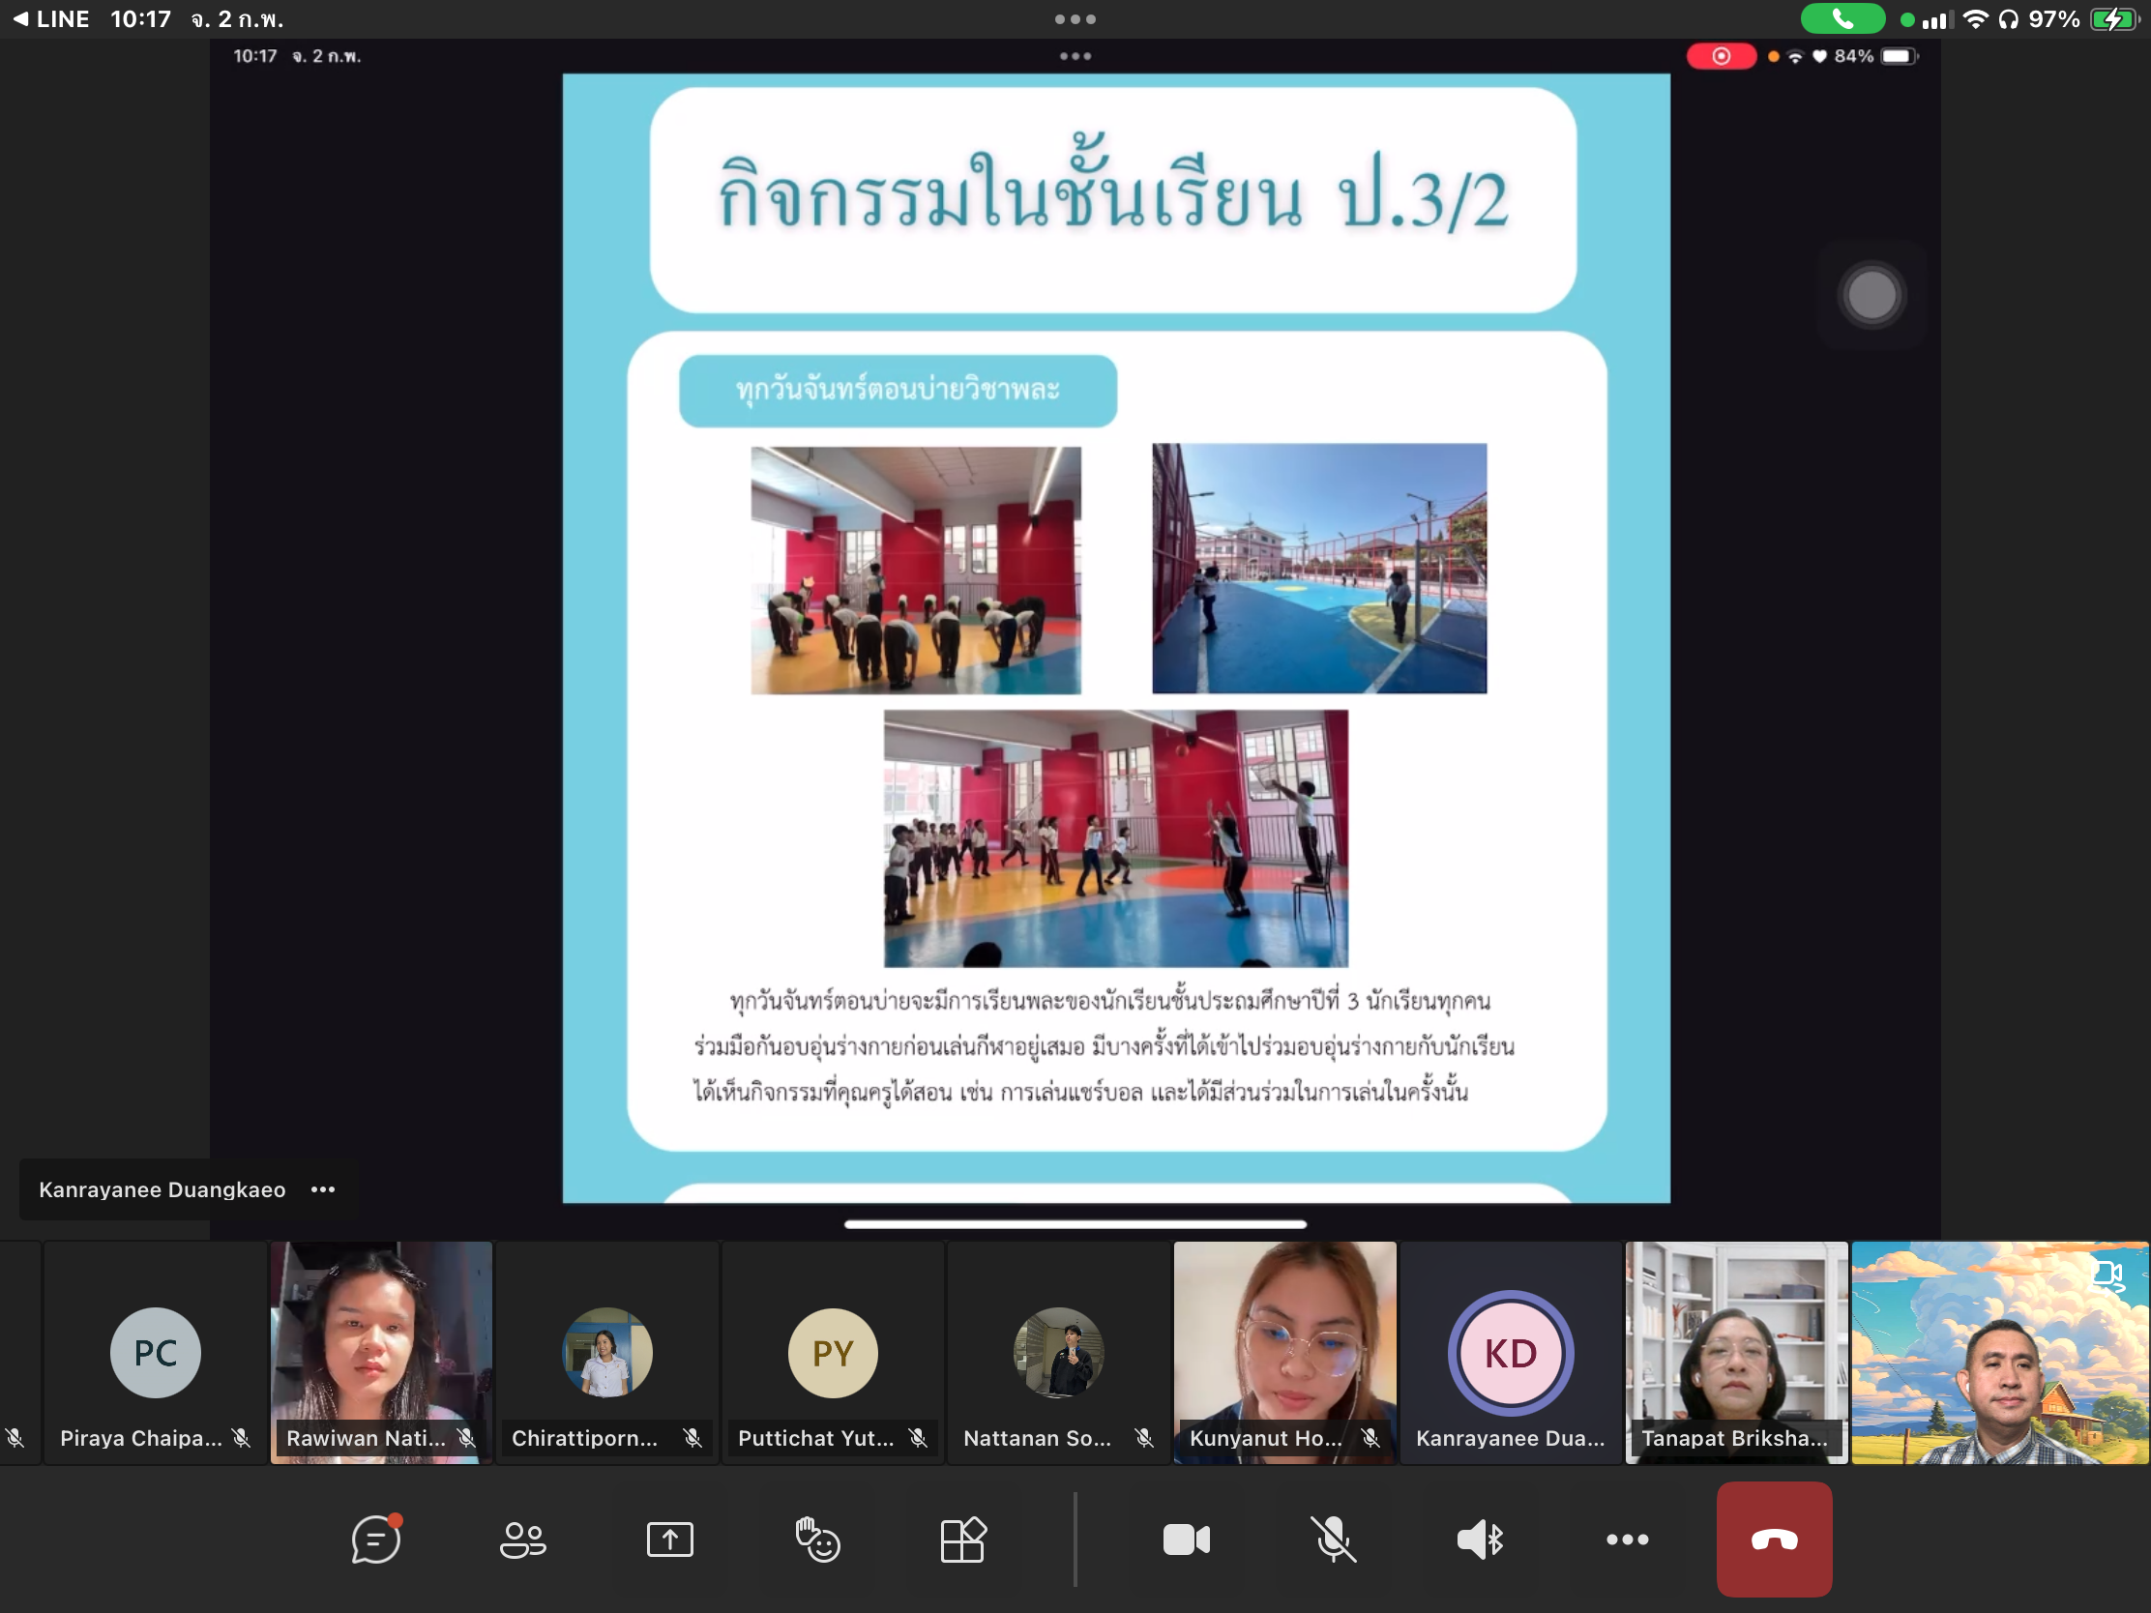Tap the red screen recording indicator
Screen dimensions: 2151x1613
click(x=1721, y=56)
